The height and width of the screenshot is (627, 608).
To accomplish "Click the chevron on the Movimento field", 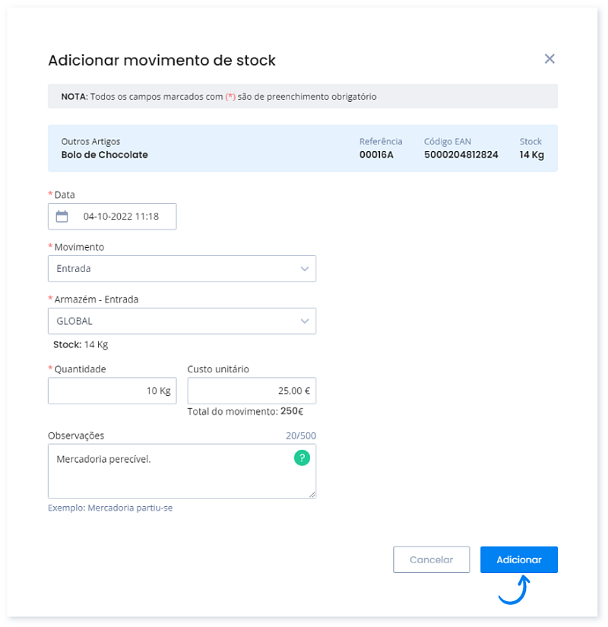I will 304,268.
